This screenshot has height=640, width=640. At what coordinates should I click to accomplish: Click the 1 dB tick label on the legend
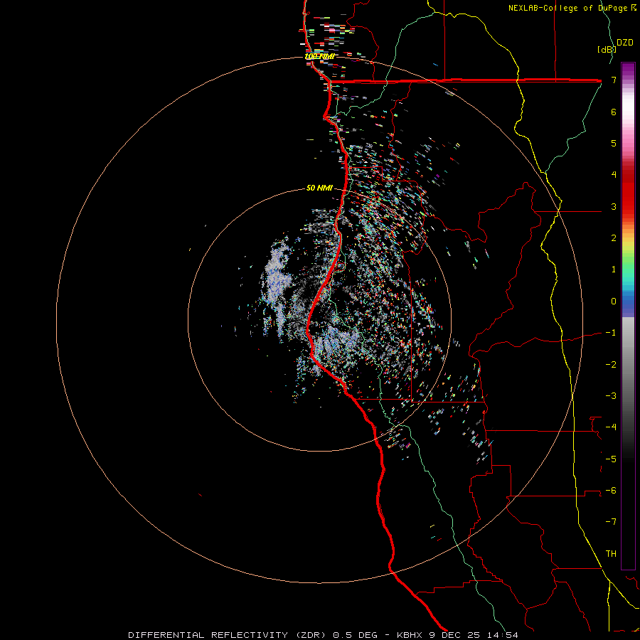pos(614,270)
